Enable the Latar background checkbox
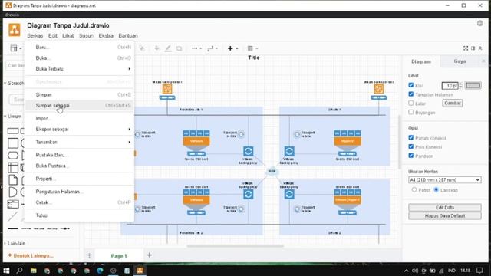The image size is (491, 276). 411,103
